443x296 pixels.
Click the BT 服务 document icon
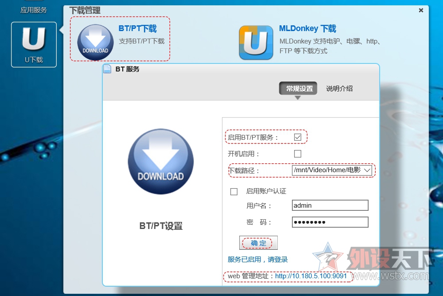(x=107, y=69)
